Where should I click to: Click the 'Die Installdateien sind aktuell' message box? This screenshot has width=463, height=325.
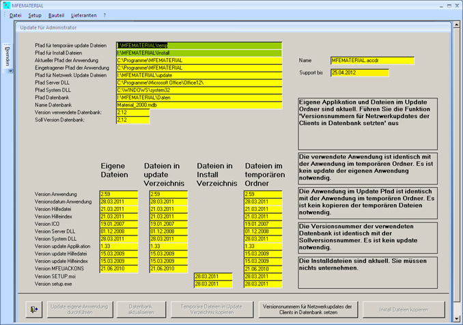pyautogui.click(x=367, y=272)
